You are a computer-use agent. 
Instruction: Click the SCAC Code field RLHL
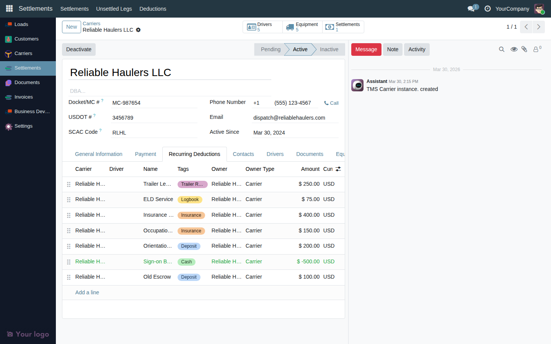[x=155, y=133]
